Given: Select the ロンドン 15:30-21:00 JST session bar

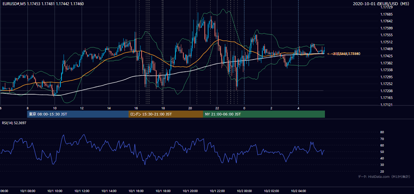Looking at the screenshot, I should tap(166, 114).
